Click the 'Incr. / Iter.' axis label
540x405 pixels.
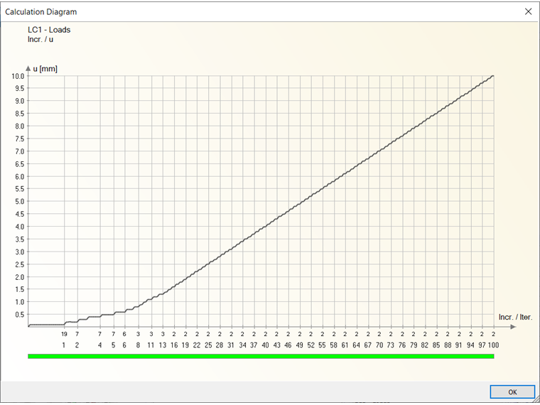516,317
